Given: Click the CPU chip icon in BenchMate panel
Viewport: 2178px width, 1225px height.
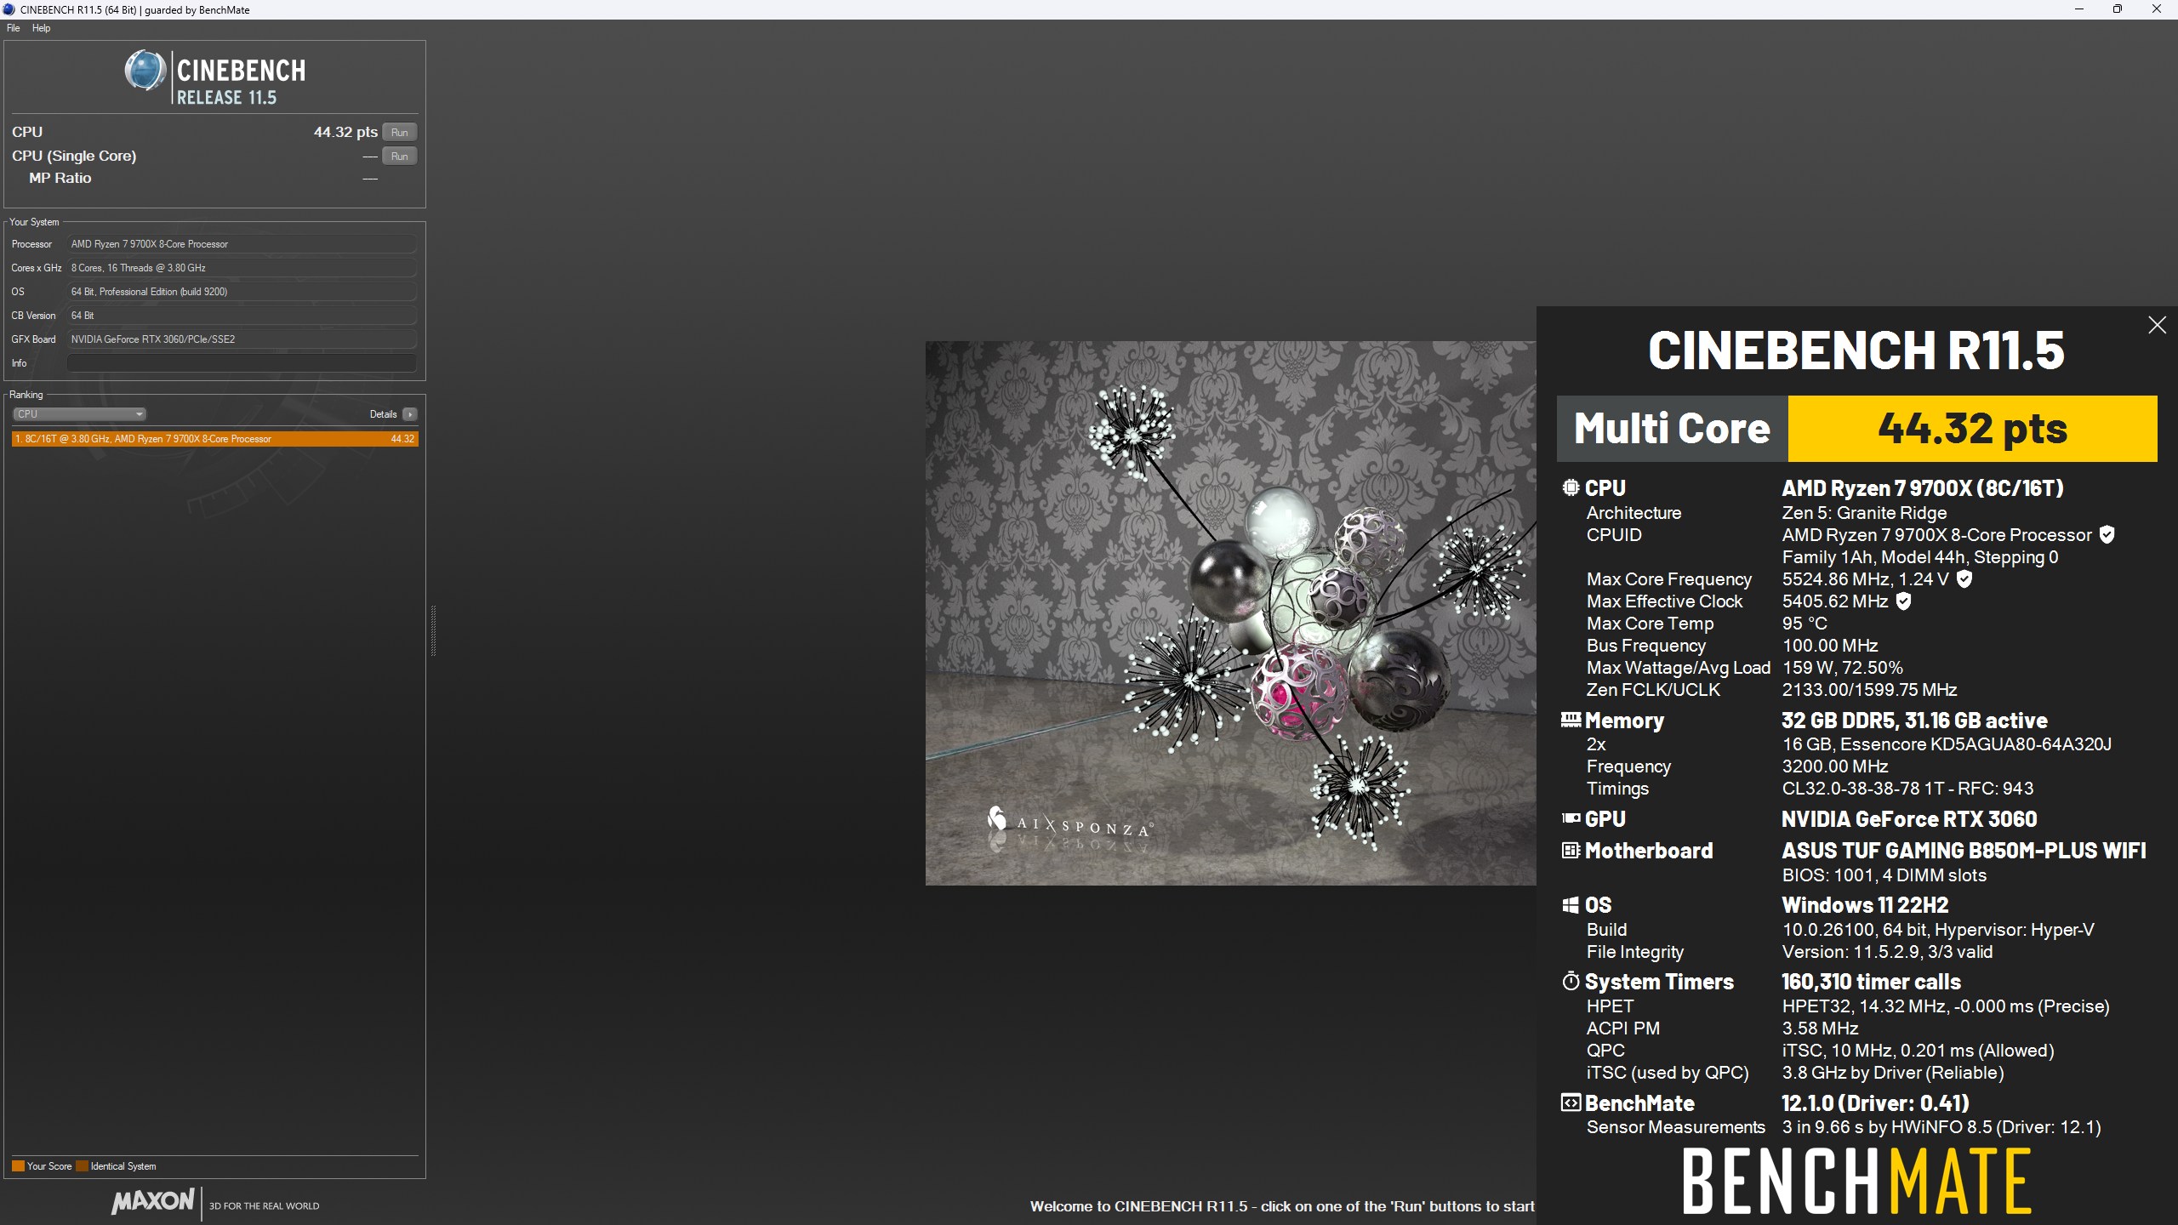Looking at the screenshot, I should pyautogui.click(x=1571, y=487).
